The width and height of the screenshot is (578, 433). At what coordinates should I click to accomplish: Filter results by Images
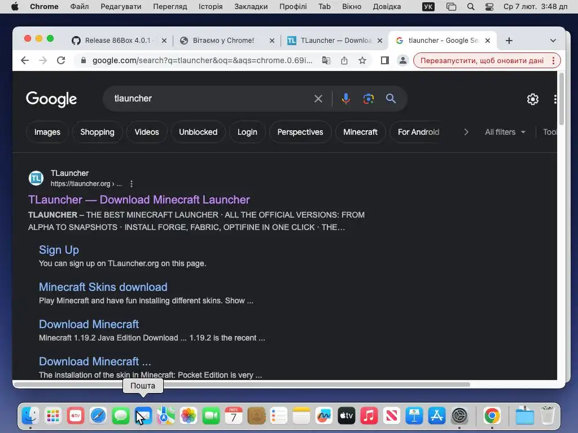[47, 132]
